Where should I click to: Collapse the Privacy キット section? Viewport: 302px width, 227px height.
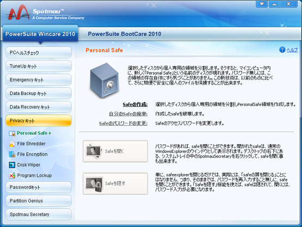(39, 121)
